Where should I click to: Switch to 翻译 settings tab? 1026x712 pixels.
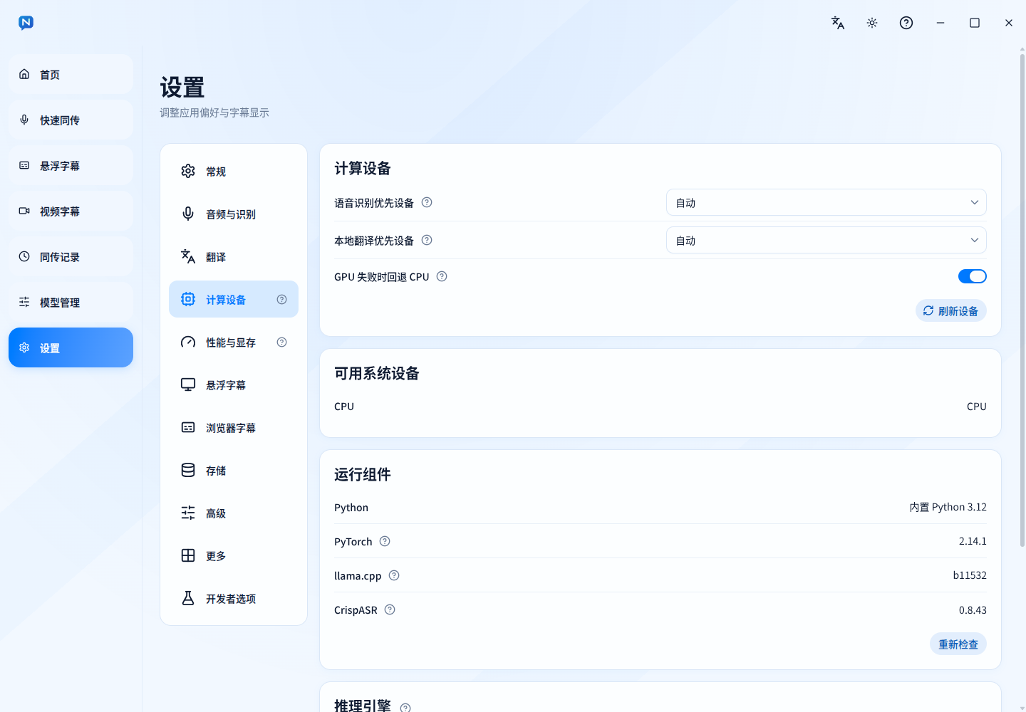(x=234, y=256)
